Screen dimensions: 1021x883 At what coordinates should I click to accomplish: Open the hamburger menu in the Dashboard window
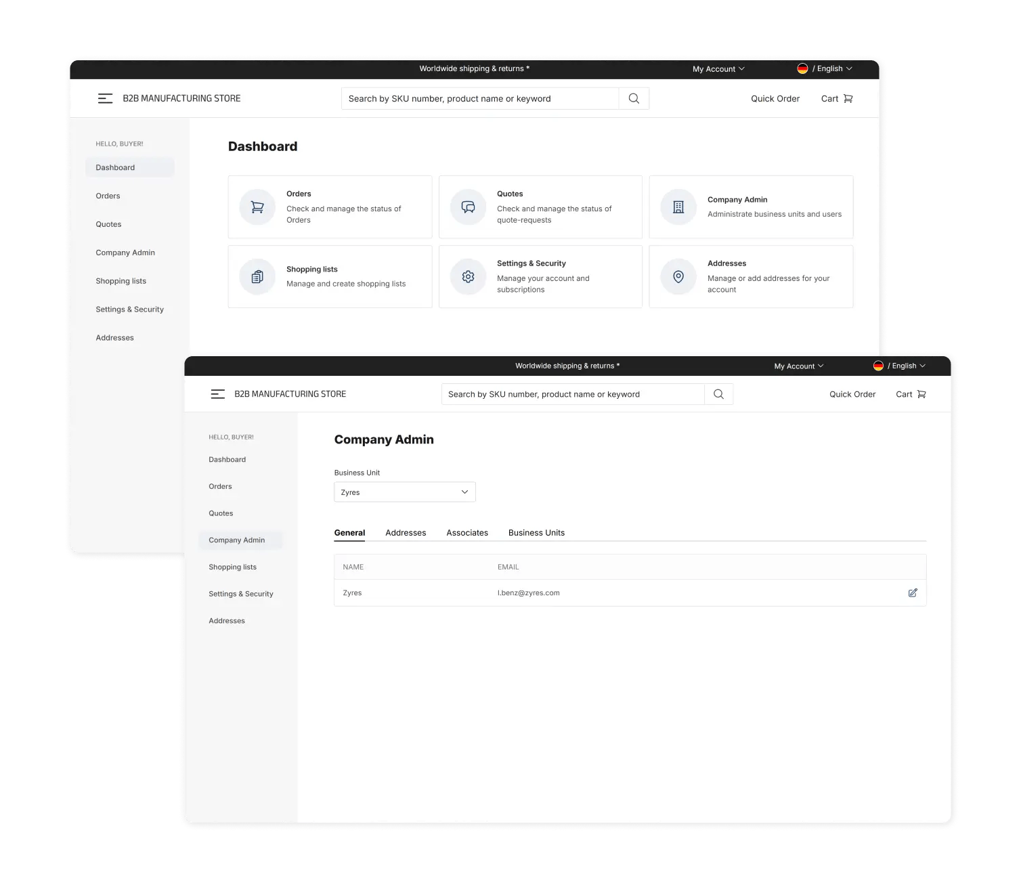[x=105, y=98]
